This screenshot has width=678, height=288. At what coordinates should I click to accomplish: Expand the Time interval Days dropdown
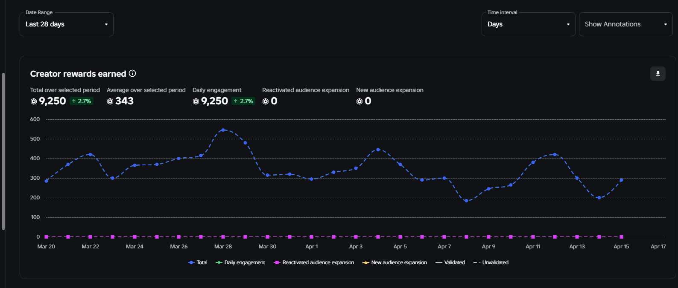[x=528, y=24]
